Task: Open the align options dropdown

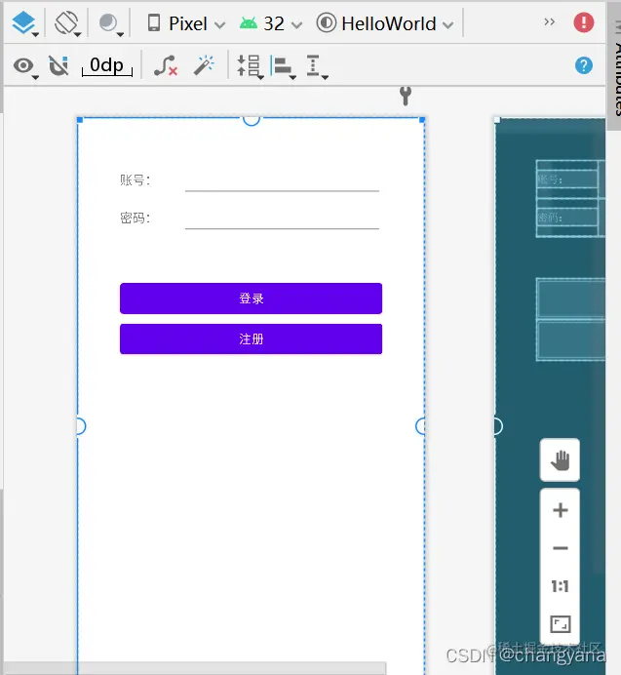Action: pos(283,66)
